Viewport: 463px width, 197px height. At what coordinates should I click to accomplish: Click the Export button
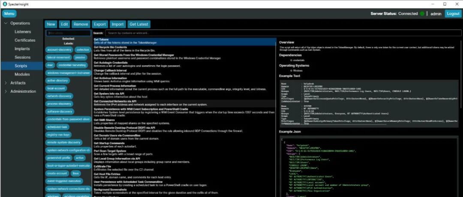tap(100, 24)
